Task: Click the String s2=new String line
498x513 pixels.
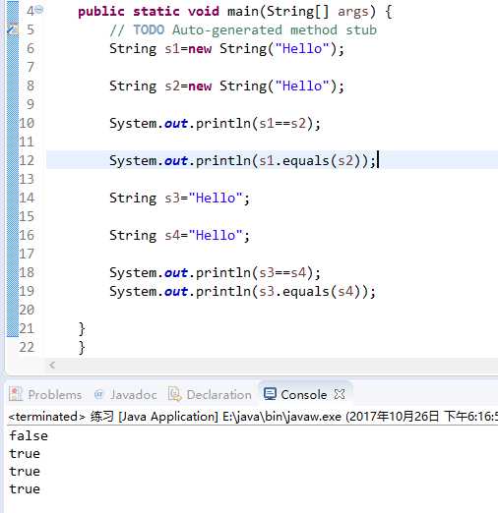Action: [226, 86]
